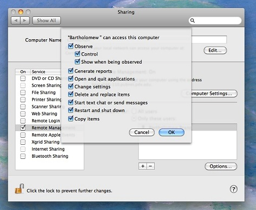Image resolution: width=256 pixels, height=210 pixels.
Task: Open help via the question mark button
Action: 234,189
